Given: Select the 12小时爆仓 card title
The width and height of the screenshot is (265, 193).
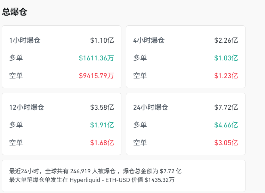Looking at the screenshot, I should 27,107.
